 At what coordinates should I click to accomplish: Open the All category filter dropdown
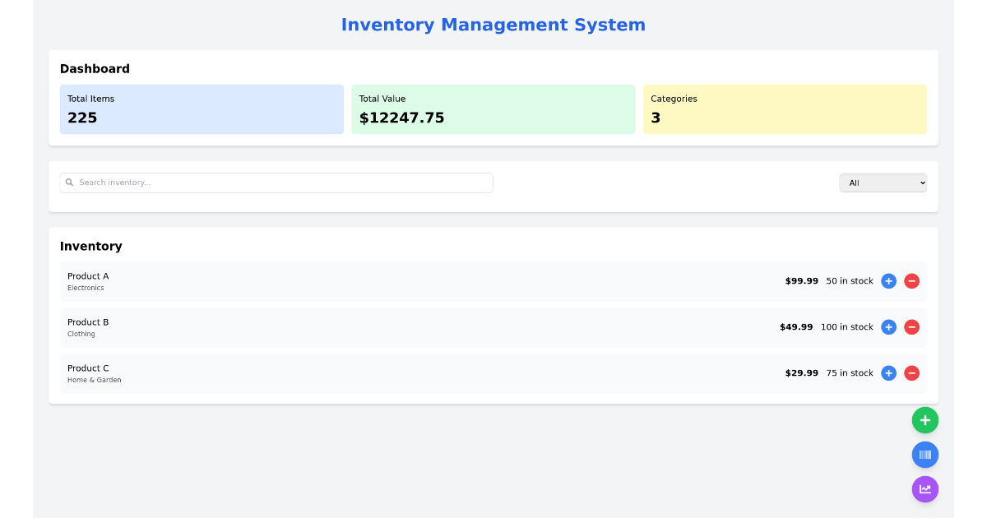tap(883, 183)
